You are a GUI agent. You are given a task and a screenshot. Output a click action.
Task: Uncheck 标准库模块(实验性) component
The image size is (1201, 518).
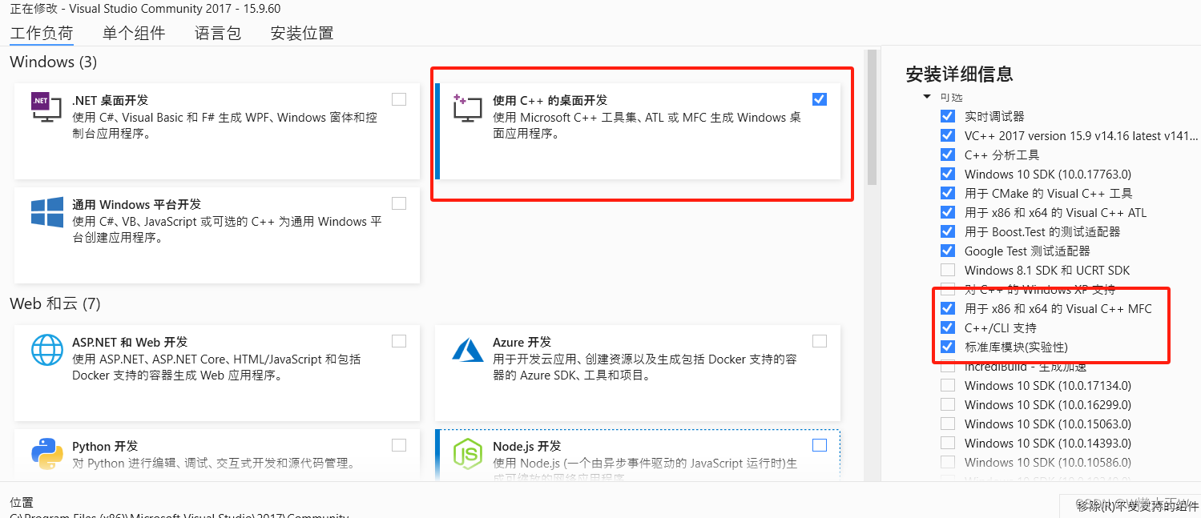tap(948, 347)
